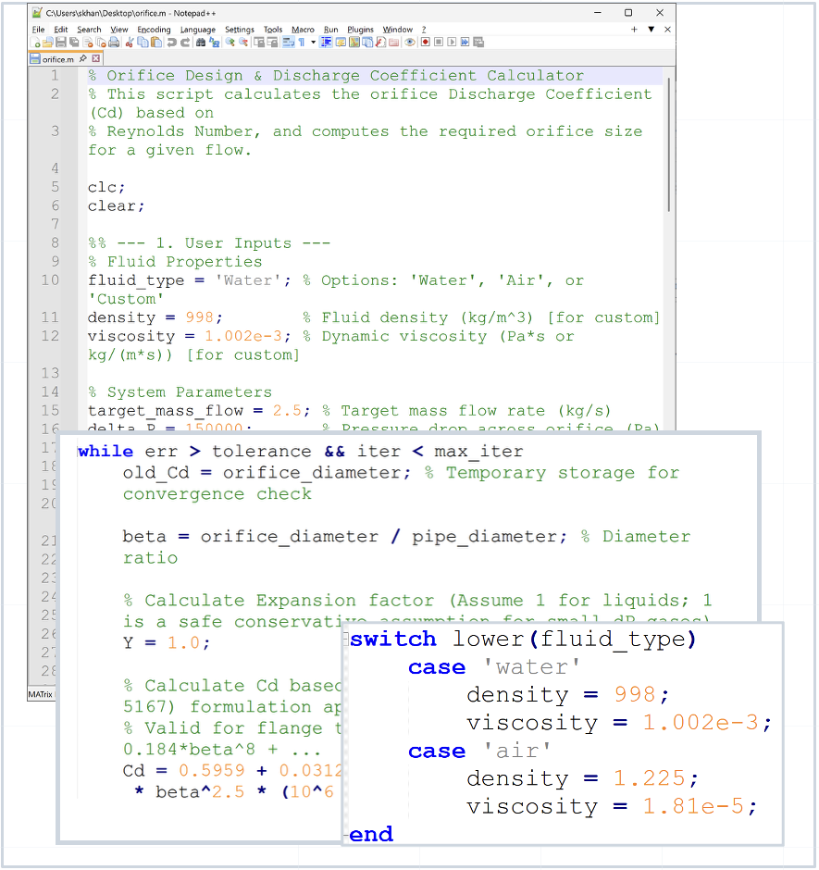This screenshot has height=870, width=819.
Task: Toggle the Function List panel
Action: [380, 43]
